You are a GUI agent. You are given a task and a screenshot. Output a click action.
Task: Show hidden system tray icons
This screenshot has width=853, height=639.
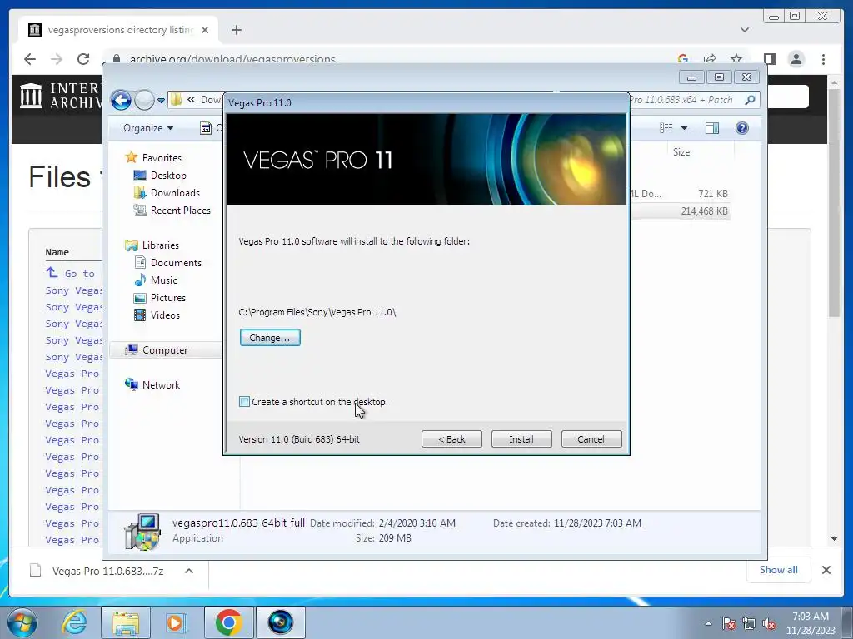click(x=708, y=623)
